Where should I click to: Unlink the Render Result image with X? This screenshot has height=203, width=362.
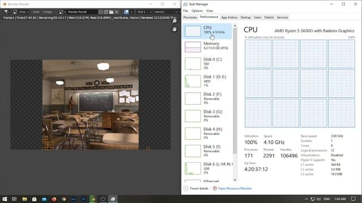(x=117, y=12)
